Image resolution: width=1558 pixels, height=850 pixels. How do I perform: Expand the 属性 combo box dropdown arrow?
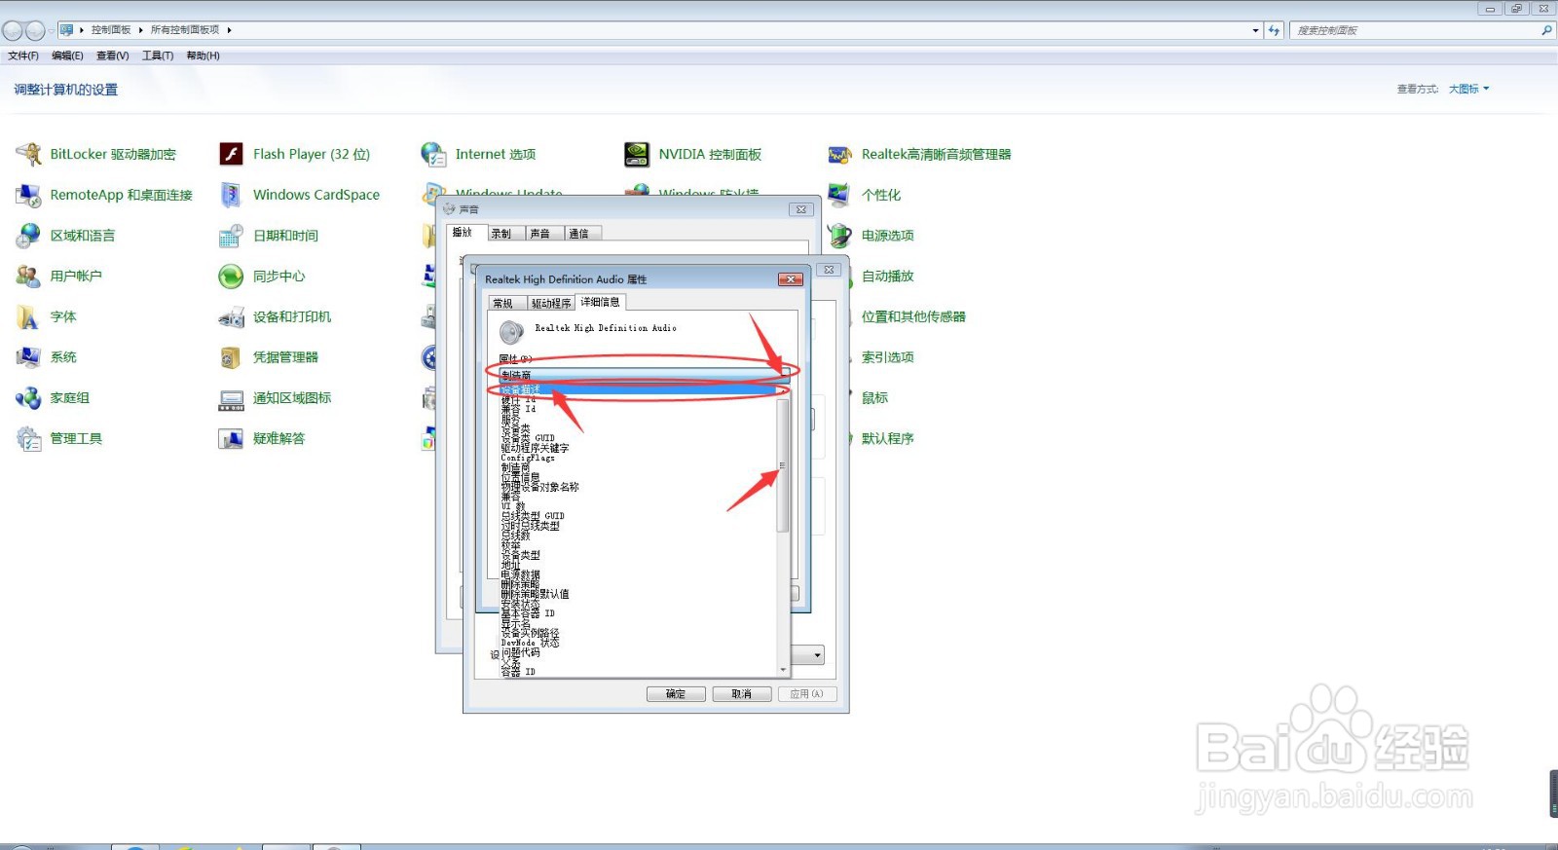pyautogui.click(x=785, y=375)
